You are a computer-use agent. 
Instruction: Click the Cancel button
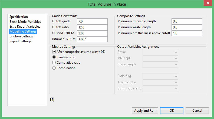[x=197, y=111]
